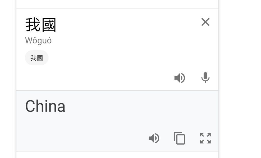Play audio for the China translation
This screenshot has height=158, width=261.
point(154,138)
